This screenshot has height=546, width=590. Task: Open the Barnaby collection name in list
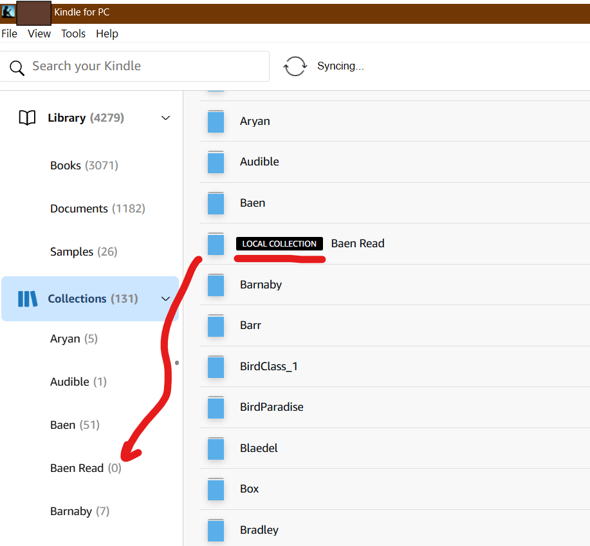[x=261, y=285]
